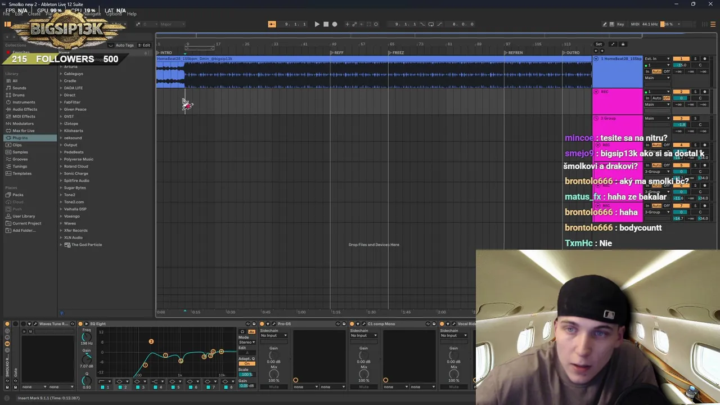
Task: Stop playback with the Stop button
Action: point(326,24)
